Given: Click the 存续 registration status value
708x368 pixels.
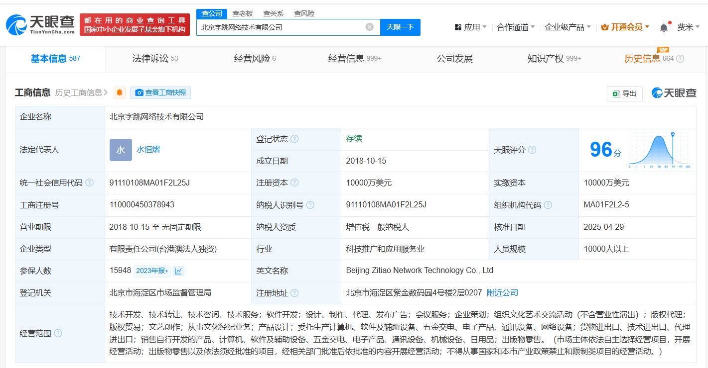Looking at the screenshot, I should point(354,139).
